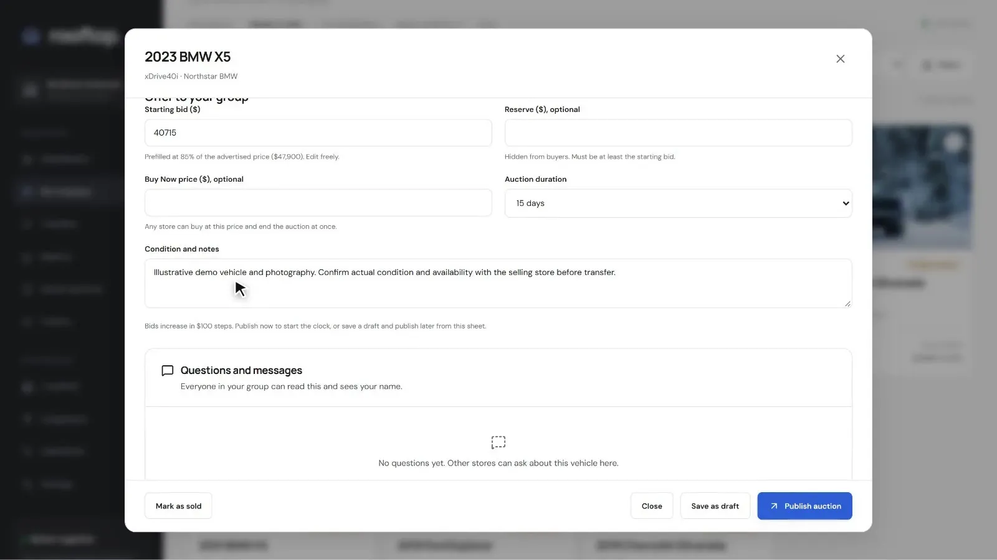Click the 'xDrive40i · Northstar BMW' subtitle

tap(191, 77)
